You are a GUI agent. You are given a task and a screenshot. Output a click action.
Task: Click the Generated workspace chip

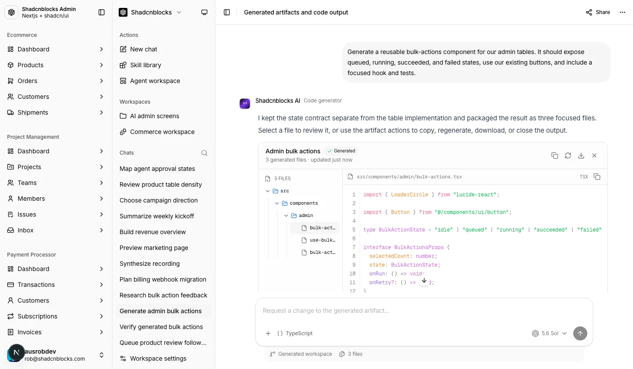click(301, 354)
